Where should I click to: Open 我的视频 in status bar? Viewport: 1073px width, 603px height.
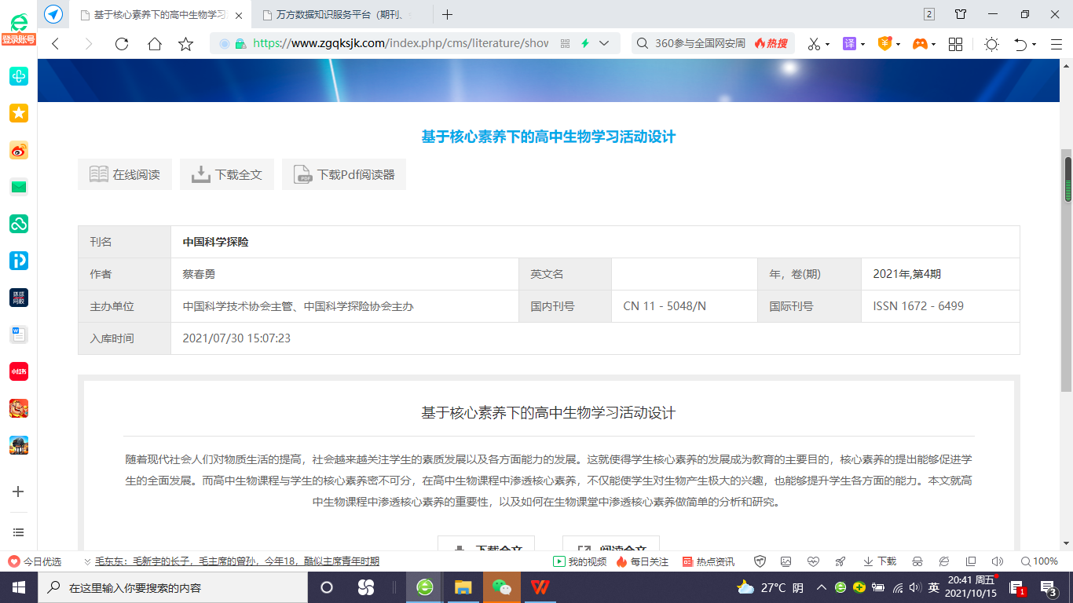click(580, 561)
